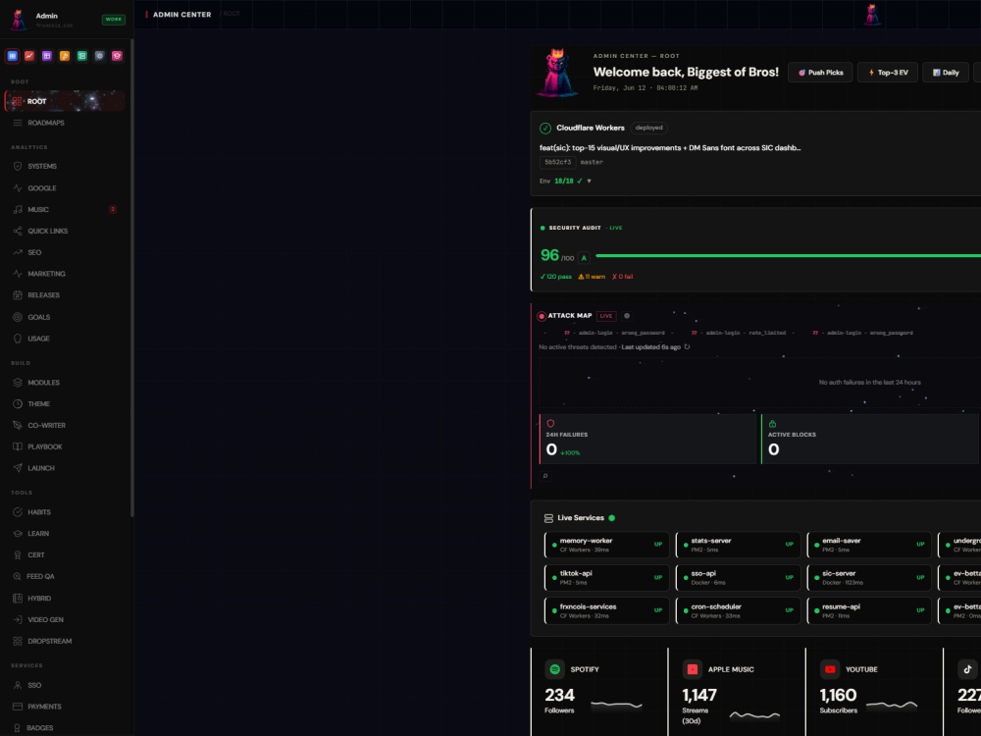This screenshot has width=981, height=736.
Task: Open Badges under Services
Action: pyautogui.click(x=65, y=727)
